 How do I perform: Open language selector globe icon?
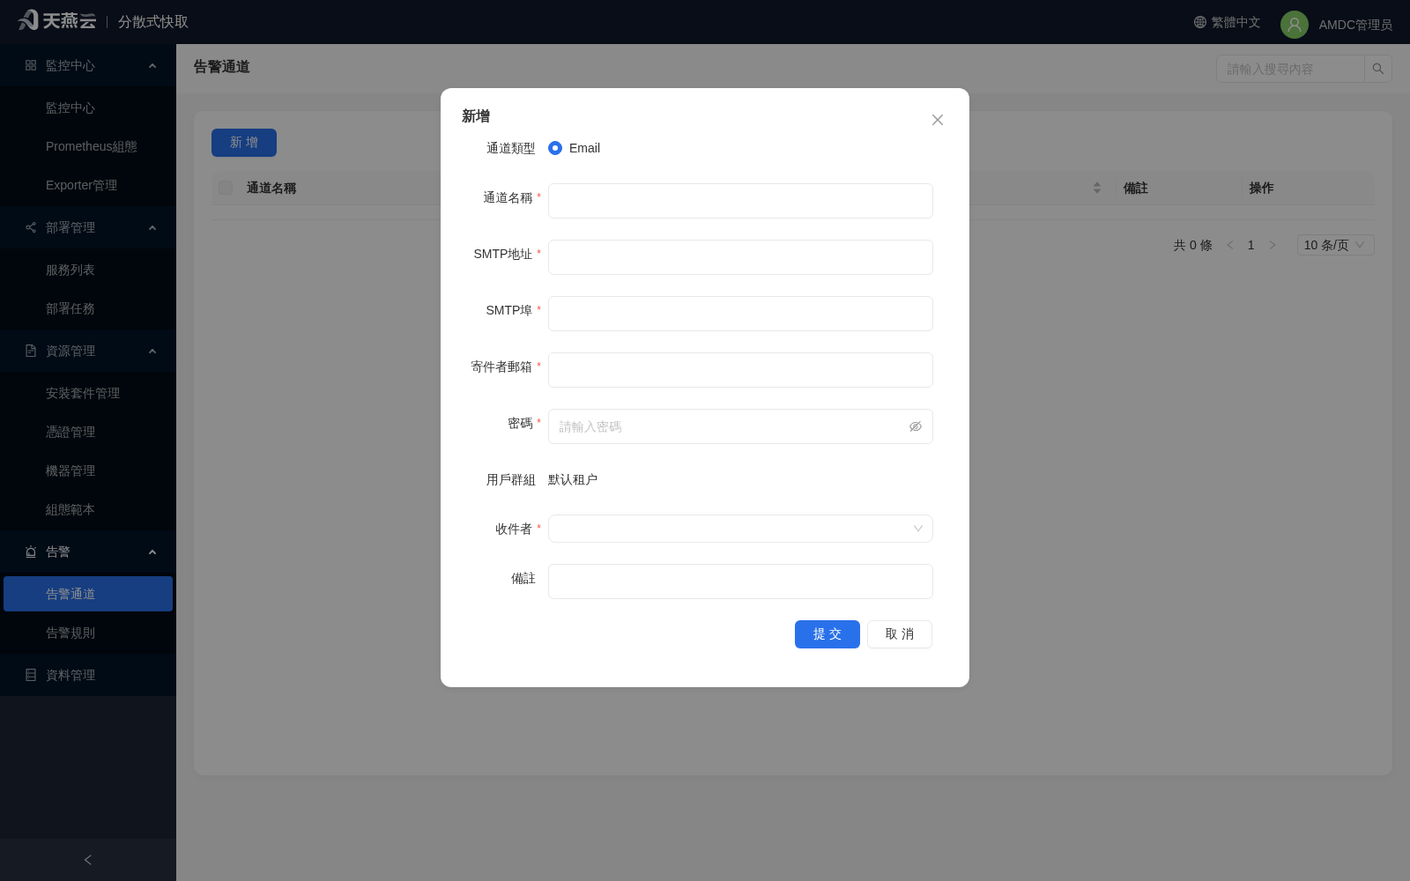[1200, 22]
